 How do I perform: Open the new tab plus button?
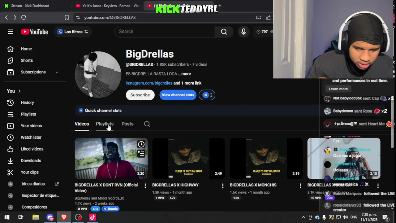220,6
